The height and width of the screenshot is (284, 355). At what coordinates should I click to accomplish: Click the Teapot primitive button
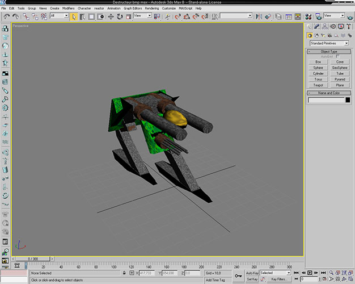point(318,85)
